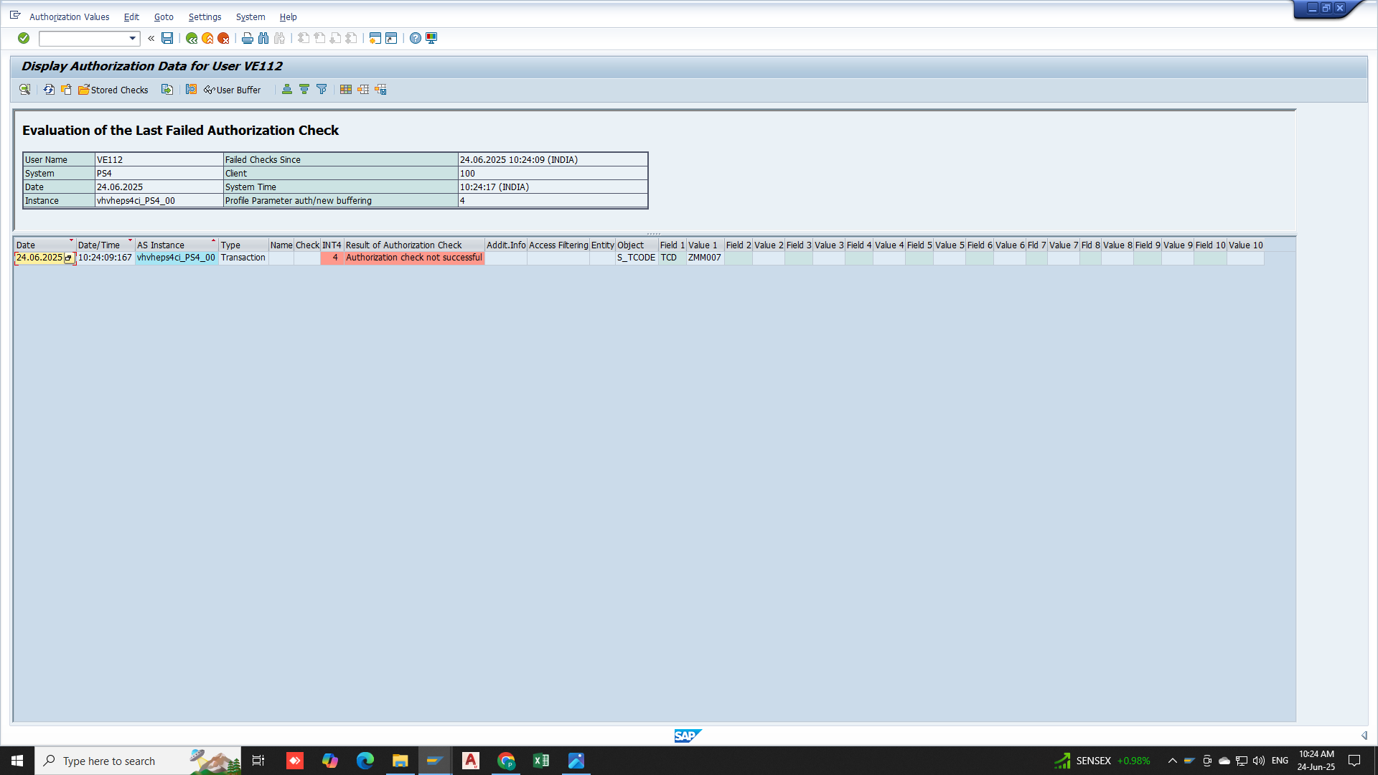Screen dimensions: 1378x775
Task: Open the command field dropdown arrow
Action: pyautogui.click(x=132, y=38)
